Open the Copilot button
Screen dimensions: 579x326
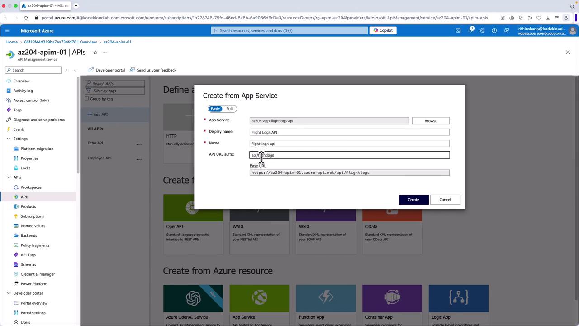click(x=383, y=30)
